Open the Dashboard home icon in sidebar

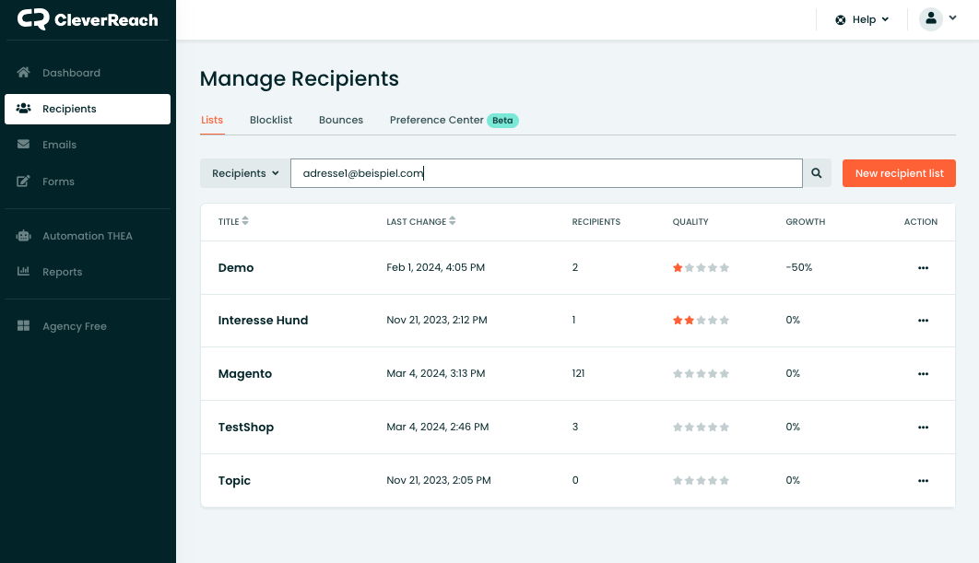coord(24,73)
